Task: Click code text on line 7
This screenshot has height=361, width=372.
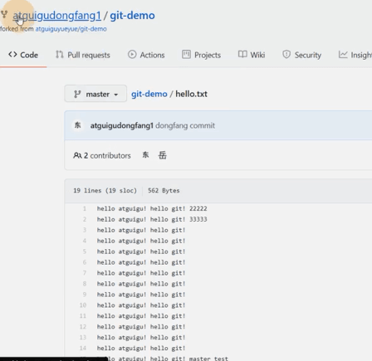Action: (x=141, y=273)
